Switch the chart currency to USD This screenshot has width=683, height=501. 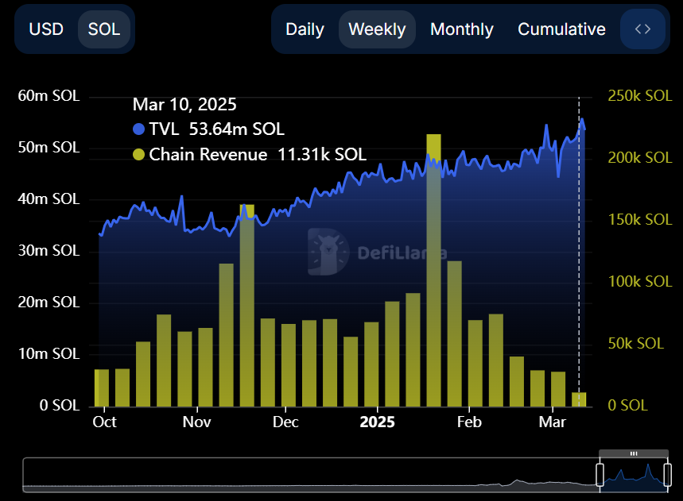(46, 29)
